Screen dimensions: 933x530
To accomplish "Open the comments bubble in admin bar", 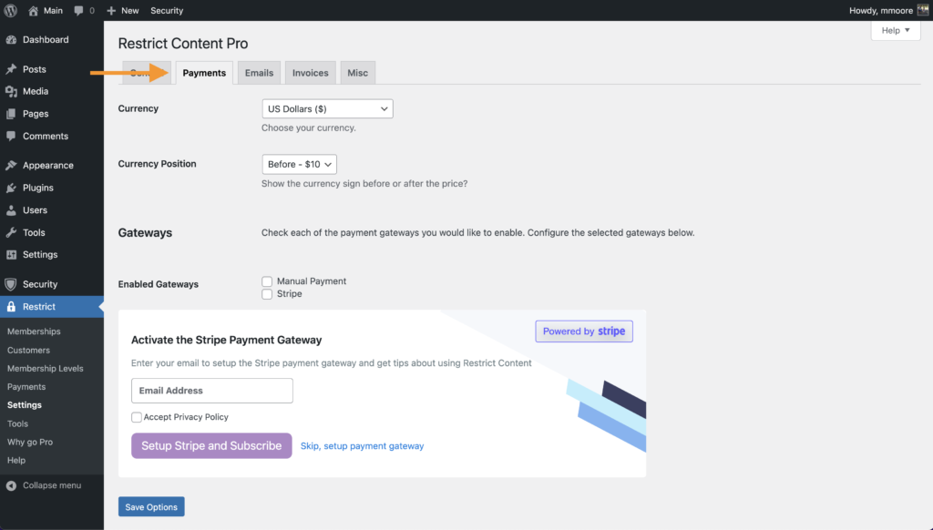I will click(x=78, y=11).
